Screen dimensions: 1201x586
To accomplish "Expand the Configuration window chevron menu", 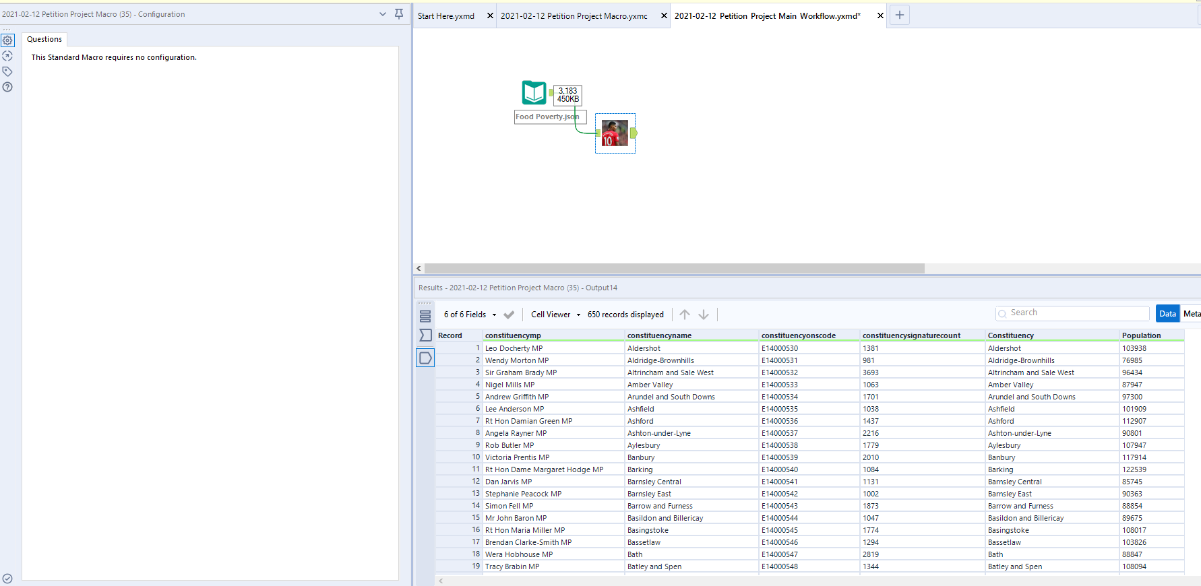I will coord(383,14).
